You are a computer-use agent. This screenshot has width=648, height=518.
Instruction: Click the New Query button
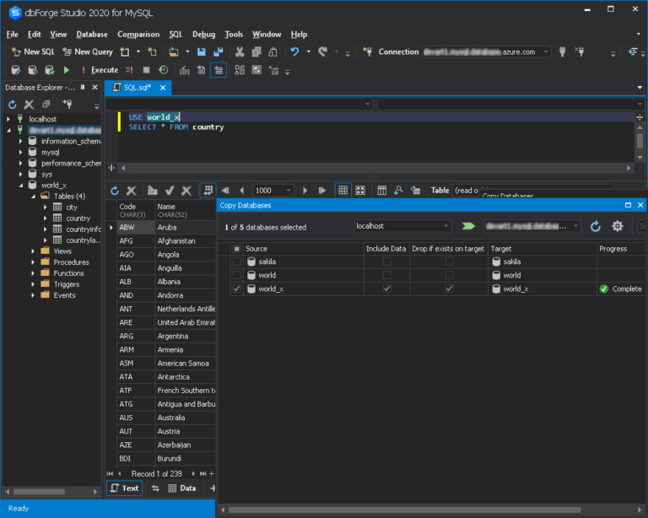[87, 52]
